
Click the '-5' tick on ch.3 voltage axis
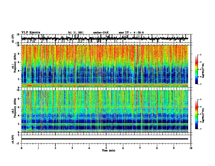[x=18, y=143]
